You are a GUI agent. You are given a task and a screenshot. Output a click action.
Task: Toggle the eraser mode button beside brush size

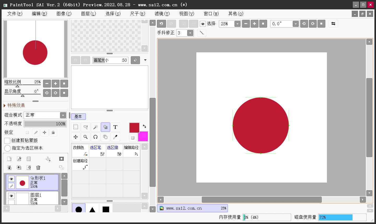pos(135,60)
